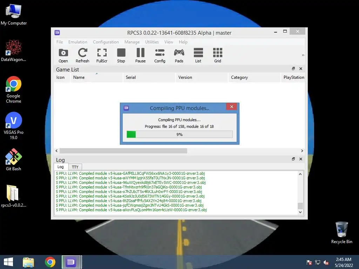The width and height of the screenshot is (359, 269).
Task: Select the My Computer desktop icon
Action: [14, 15]
